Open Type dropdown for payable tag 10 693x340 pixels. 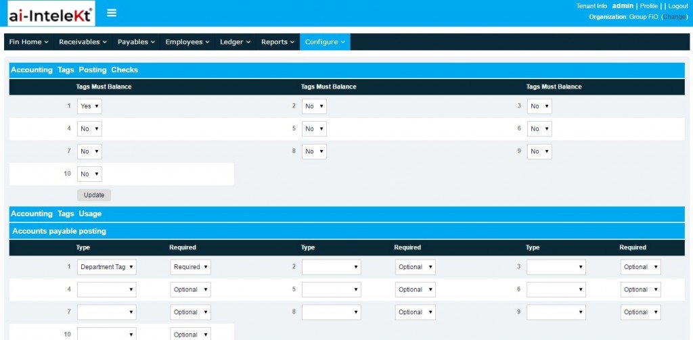click(106, 334)
